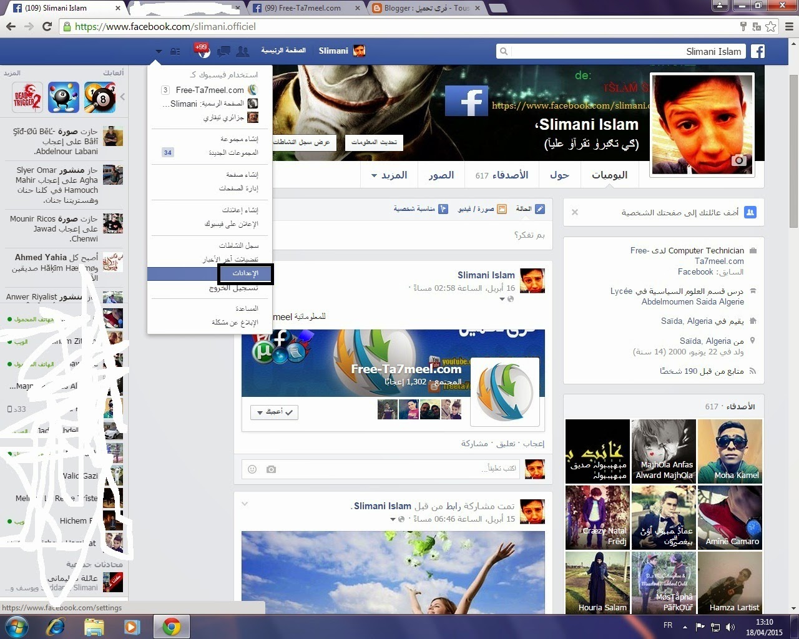Image resolution: width=799 pixels, height=639 pixels.
Task: Click the life event flag icon
Action: (443, 209)
